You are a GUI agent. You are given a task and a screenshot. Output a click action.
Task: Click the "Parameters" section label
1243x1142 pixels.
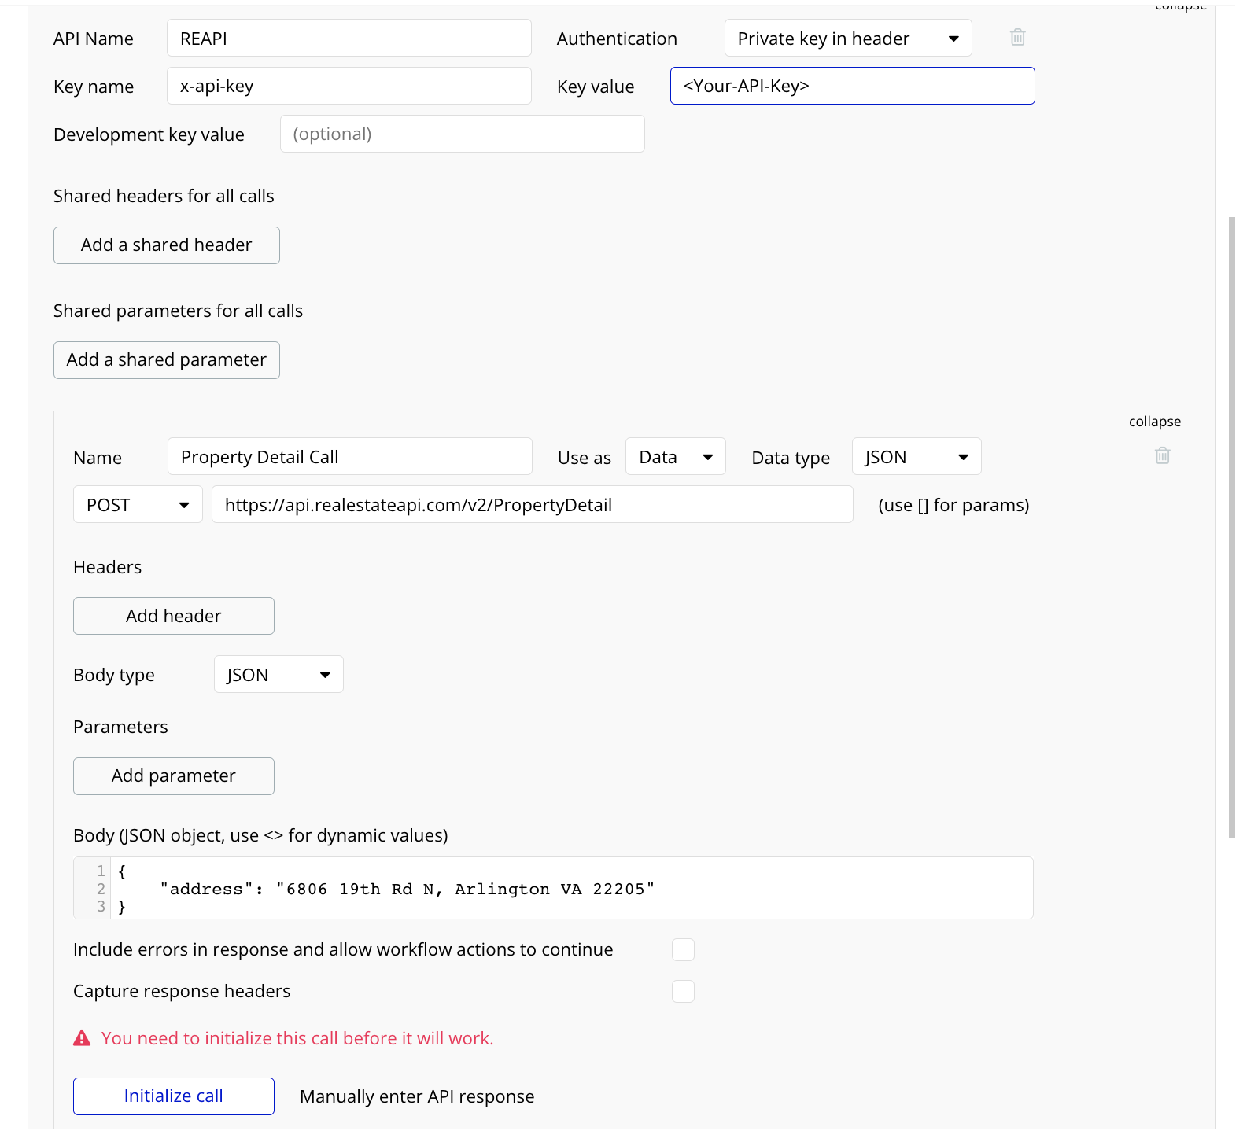(x=120, y=727)
